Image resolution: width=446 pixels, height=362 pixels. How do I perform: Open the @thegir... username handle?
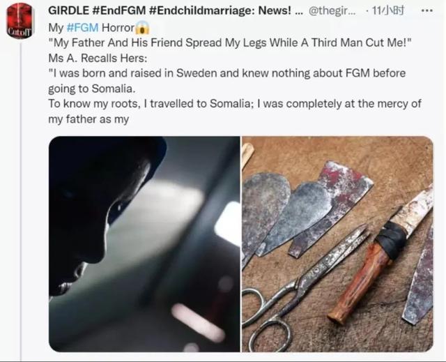tap(332, 11)
